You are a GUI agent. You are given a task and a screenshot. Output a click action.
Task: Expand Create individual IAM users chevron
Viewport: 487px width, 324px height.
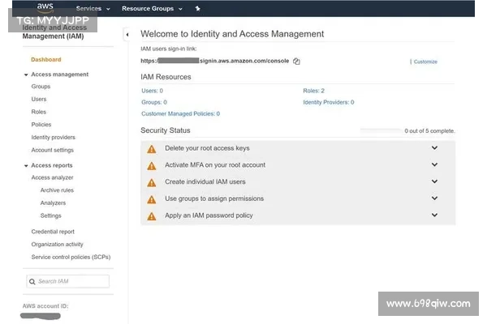434,181
